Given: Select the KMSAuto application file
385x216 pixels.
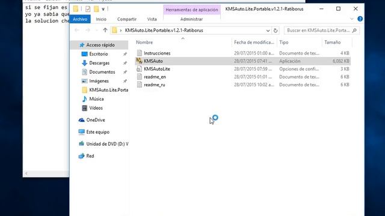Looking at the screenshot, I should [x=153, y=61].
